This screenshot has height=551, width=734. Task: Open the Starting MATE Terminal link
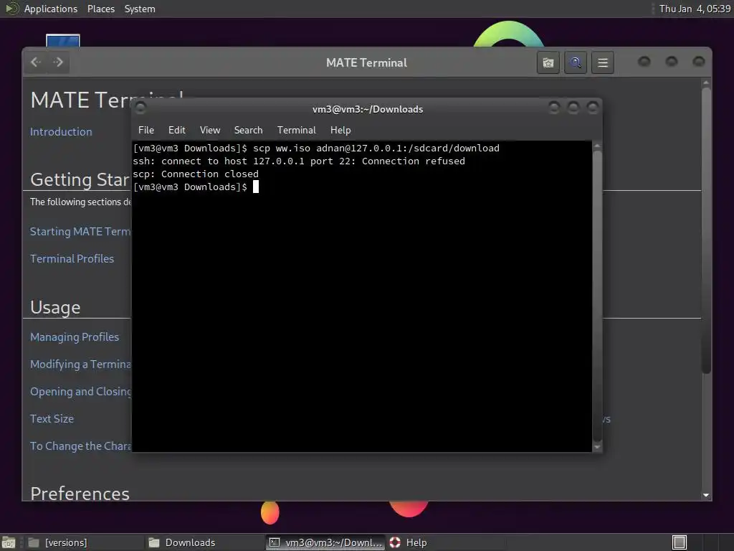click(x=80, y=232)
